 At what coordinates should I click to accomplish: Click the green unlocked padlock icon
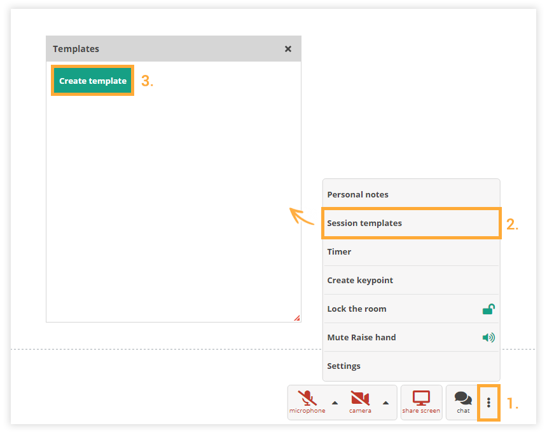pyautogui.click(x=488, y=309)
